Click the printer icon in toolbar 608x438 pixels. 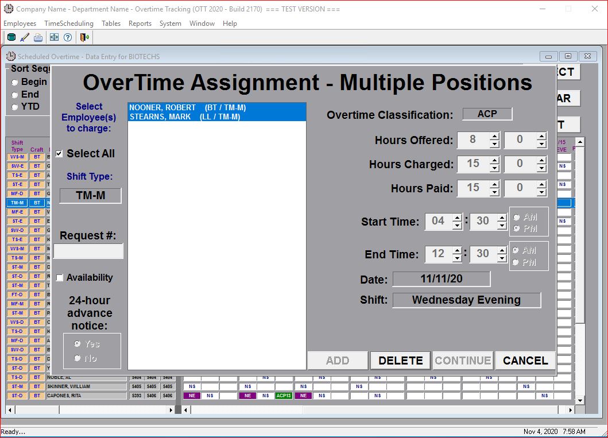tap(38, 37)
